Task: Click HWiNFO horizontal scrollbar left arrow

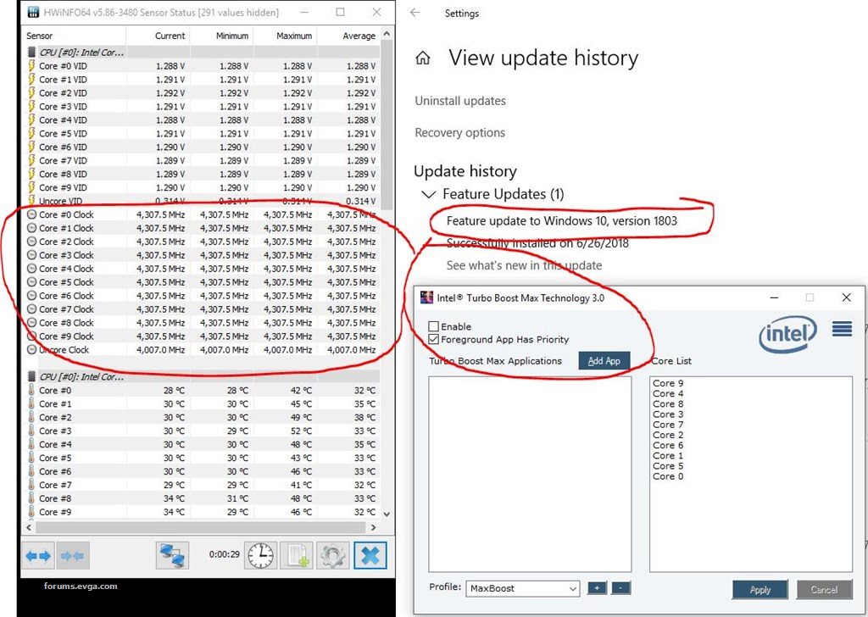Action: (x=29, y=527)
